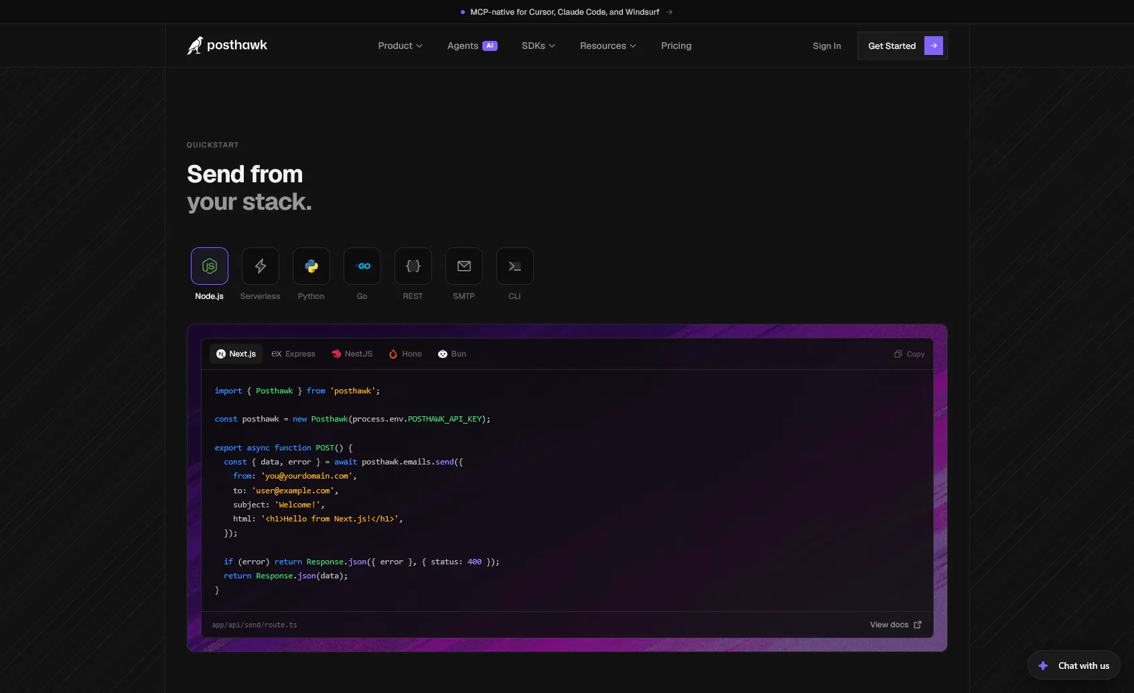The width and height of the screenshot is (1134, 693).
Task: Click the QUICKSTART label
Action: [212, 145]
